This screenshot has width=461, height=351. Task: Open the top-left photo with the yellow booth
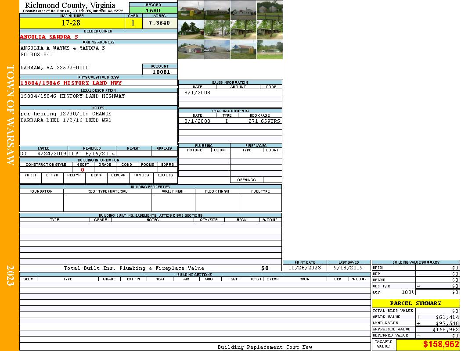[191, 10]
